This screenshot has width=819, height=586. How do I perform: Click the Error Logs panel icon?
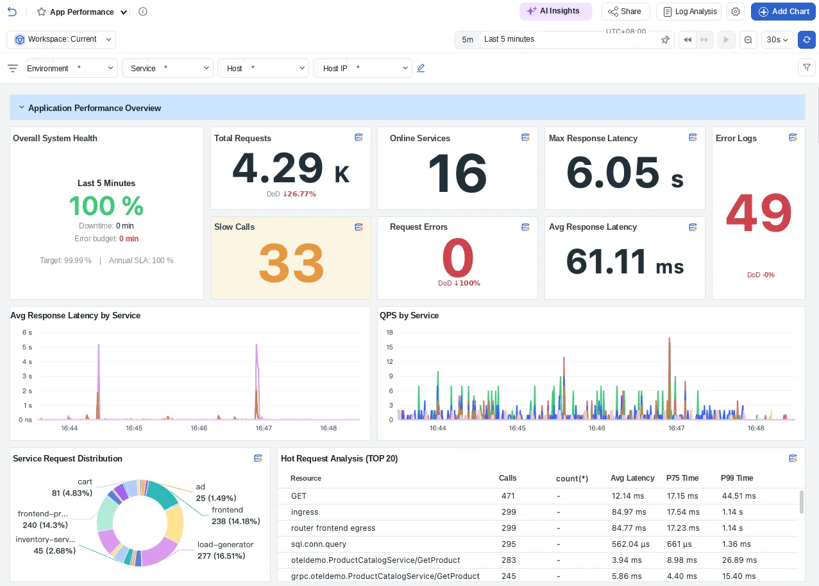coord(793,137)
